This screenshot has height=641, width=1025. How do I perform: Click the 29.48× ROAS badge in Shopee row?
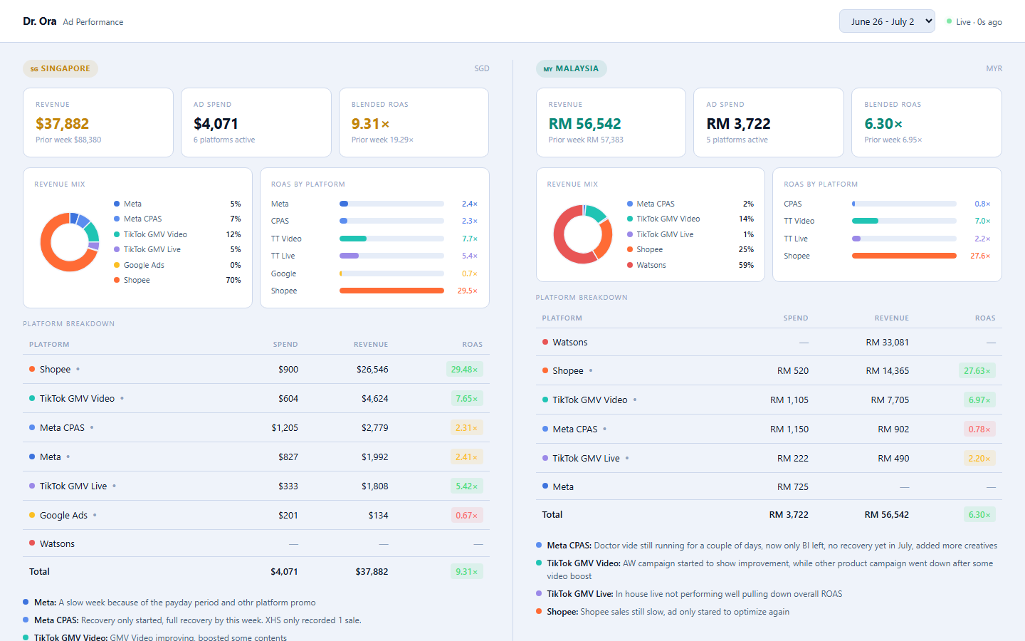[x=464, y=369]
